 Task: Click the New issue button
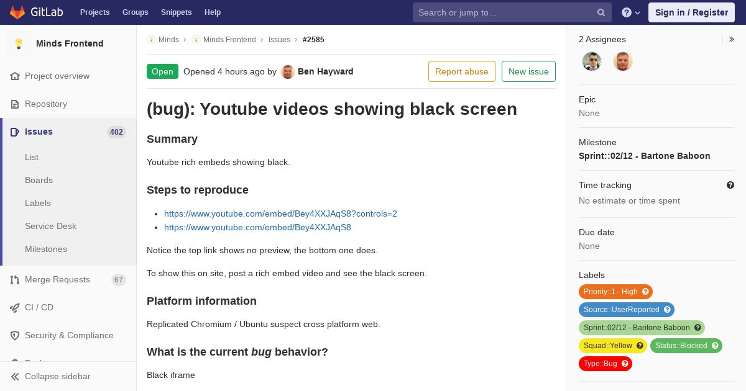pyautogui.click(x=528, y=71)
